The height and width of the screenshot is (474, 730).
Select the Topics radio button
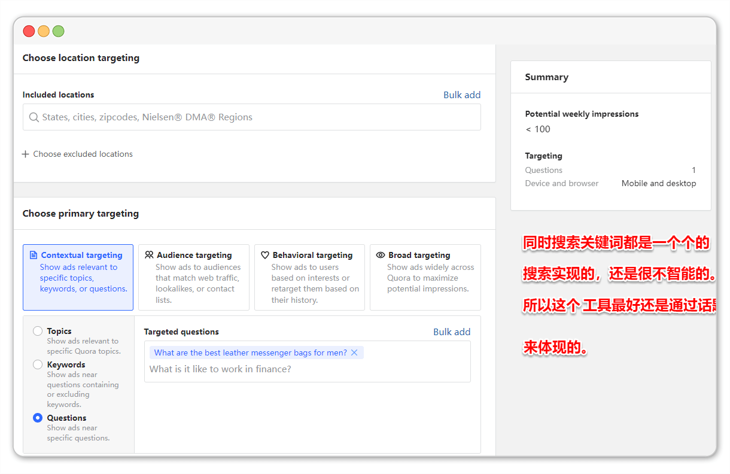click(x=38, y=331)
